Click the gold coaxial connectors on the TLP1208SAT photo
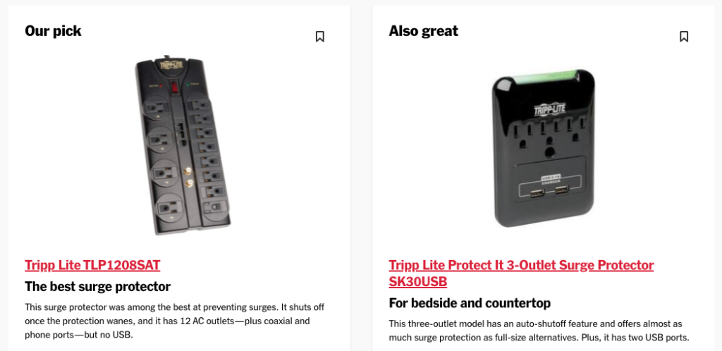This screenshot has height=351, width=722. (188, 177)
